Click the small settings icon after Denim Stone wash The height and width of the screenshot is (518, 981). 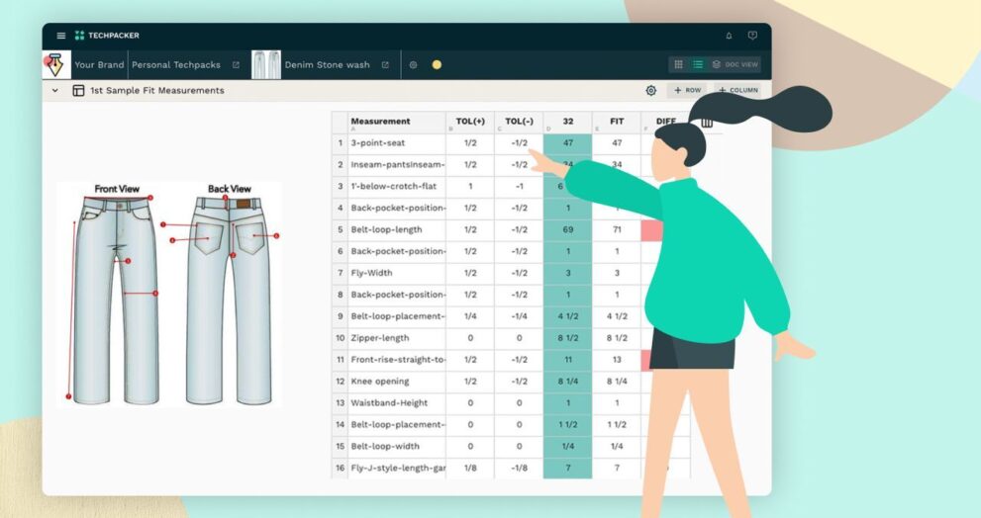click(x=413, y=65)
